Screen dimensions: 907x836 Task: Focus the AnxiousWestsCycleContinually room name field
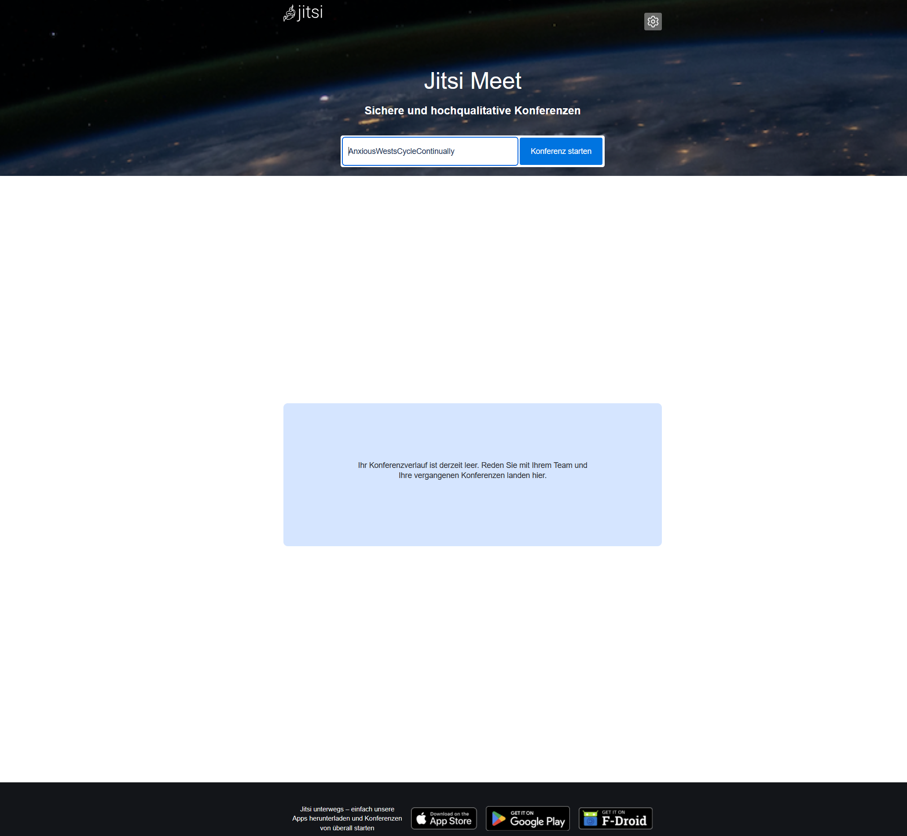point(430,151)
